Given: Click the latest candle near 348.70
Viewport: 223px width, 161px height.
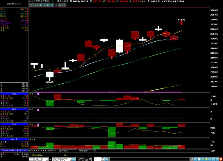Looking at the screenshot, I should 181,23.
